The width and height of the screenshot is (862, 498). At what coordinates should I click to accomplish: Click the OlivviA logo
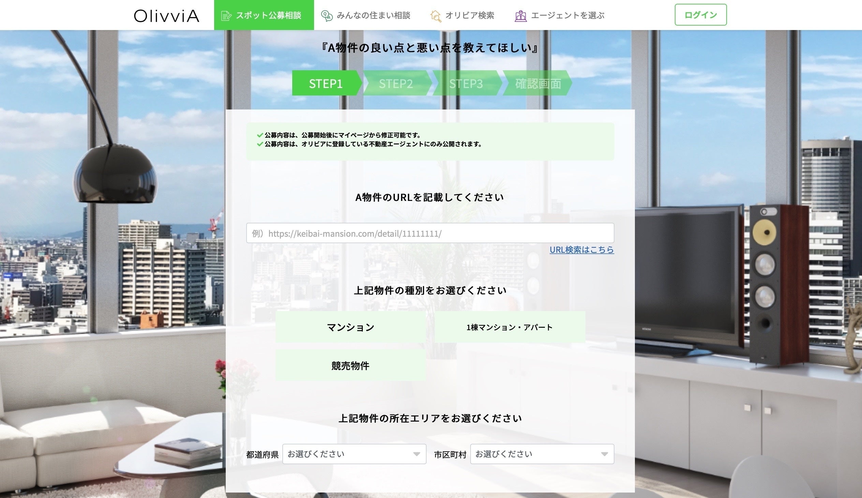coord(166,15)
